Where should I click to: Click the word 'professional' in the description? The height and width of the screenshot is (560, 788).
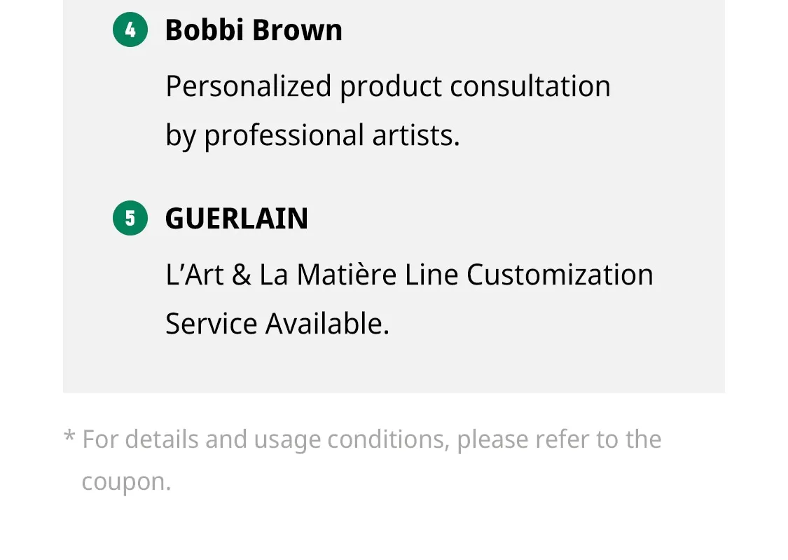click(284, 136)
